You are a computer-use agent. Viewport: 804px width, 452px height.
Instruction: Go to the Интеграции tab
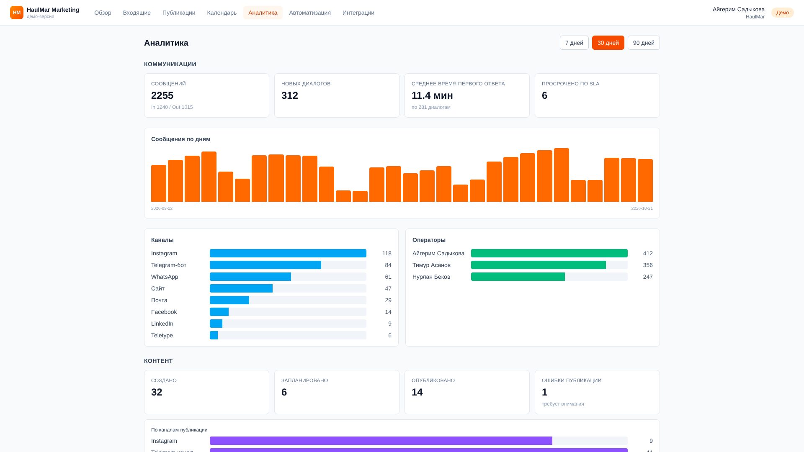358,13
